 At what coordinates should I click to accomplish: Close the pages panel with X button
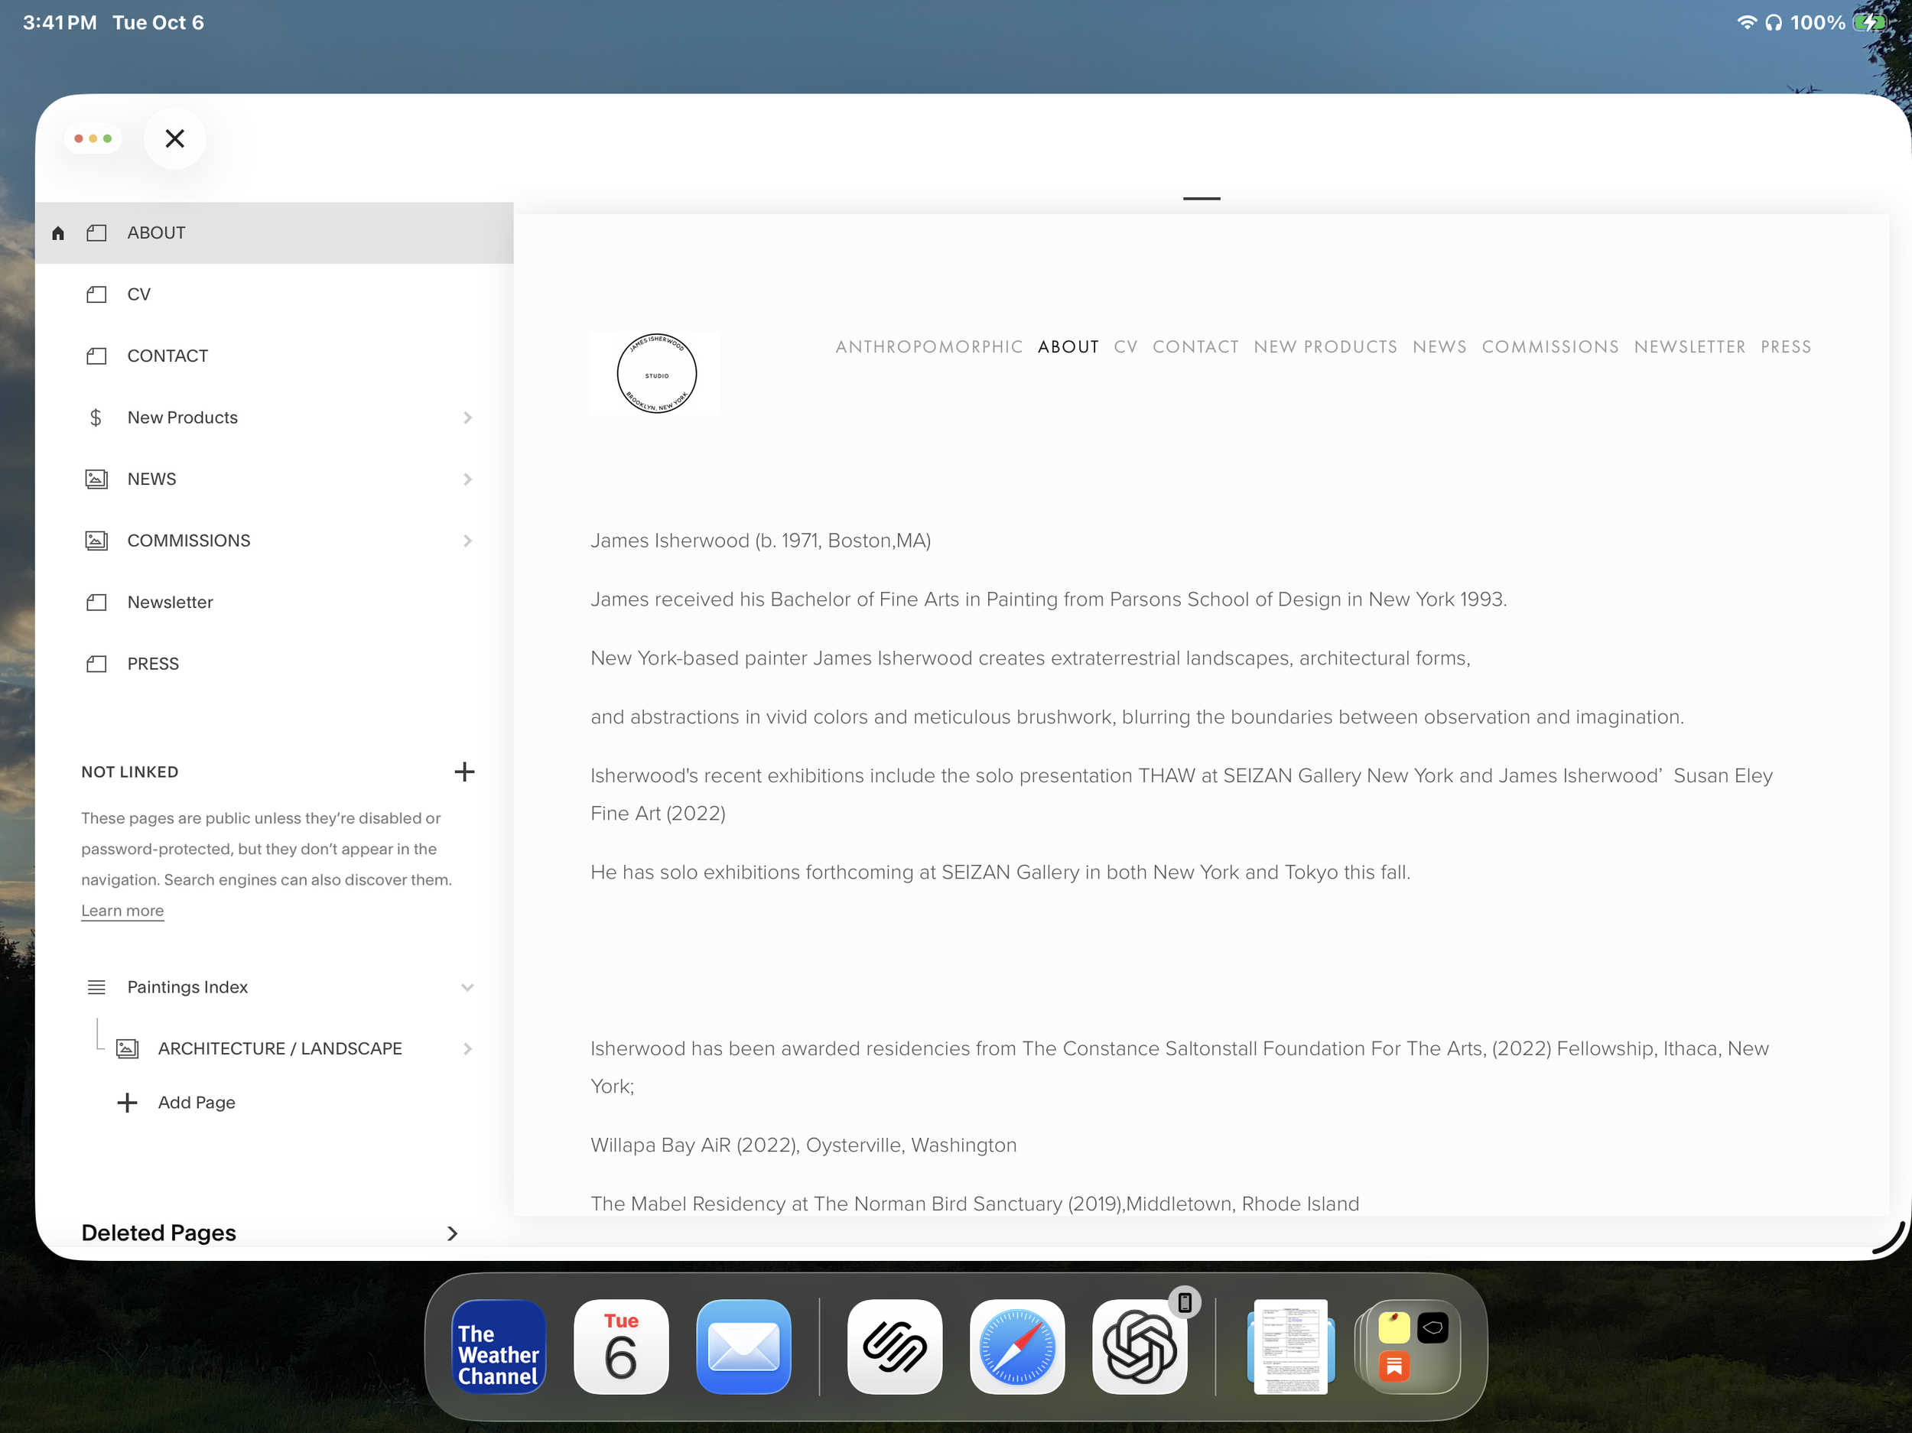tap(174, 138)
